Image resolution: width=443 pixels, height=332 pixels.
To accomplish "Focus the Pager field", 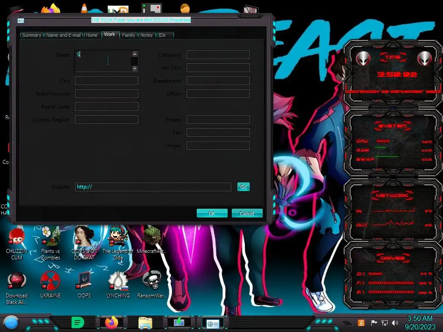I will pos(218,146).
